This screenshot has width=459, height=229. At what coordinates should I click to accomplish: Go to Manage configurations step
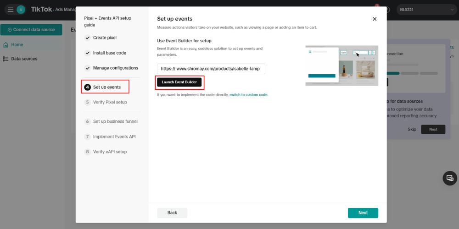click(x=115, y=68)
